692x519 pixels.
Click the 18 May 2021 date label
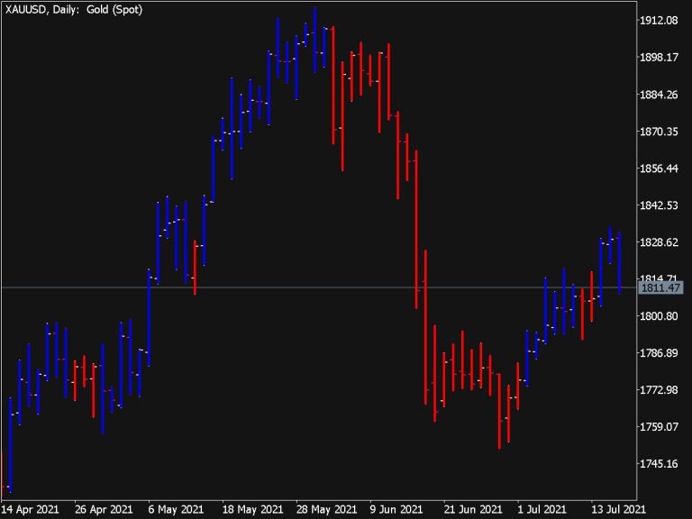pos(252,510)
